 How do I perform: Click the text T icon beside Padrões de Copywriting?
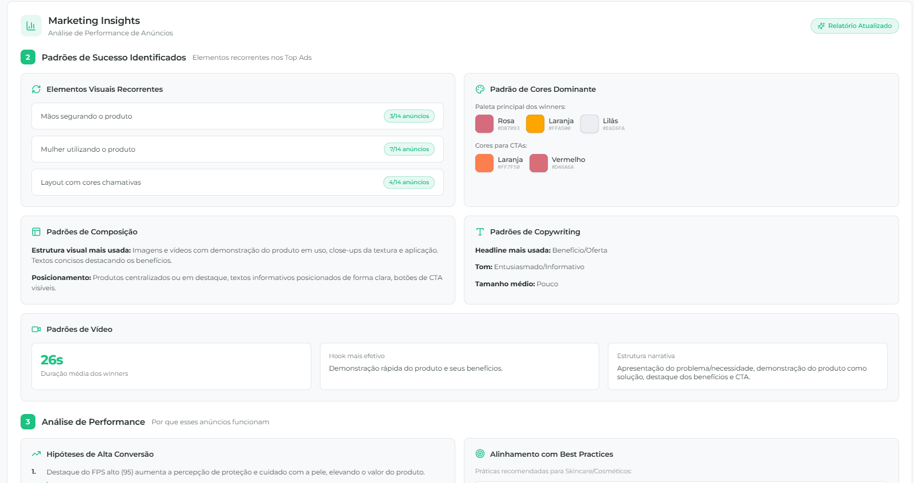tap(480, 232)
